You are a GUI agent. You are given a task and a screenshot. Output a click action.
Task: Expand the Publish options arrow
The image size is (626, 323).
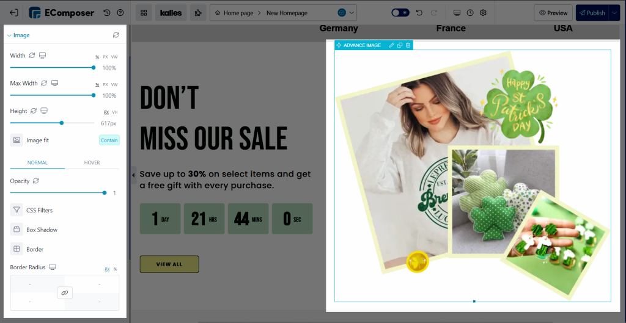pyautogui.click(x=614, y=13)
